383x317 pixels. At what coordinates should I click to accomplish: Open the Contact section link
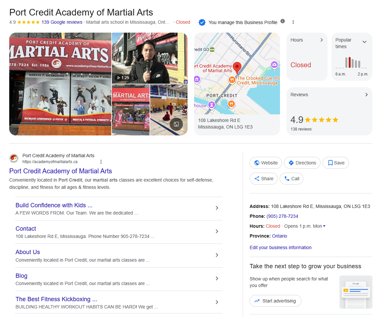(x=26, y=228)
